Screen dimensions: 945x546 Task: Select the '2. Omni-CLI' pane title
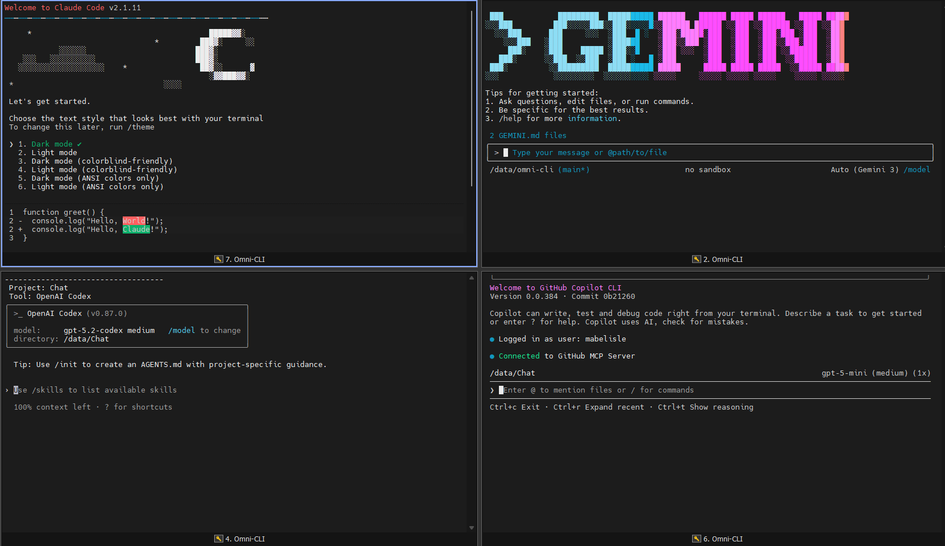click(723, 259)
